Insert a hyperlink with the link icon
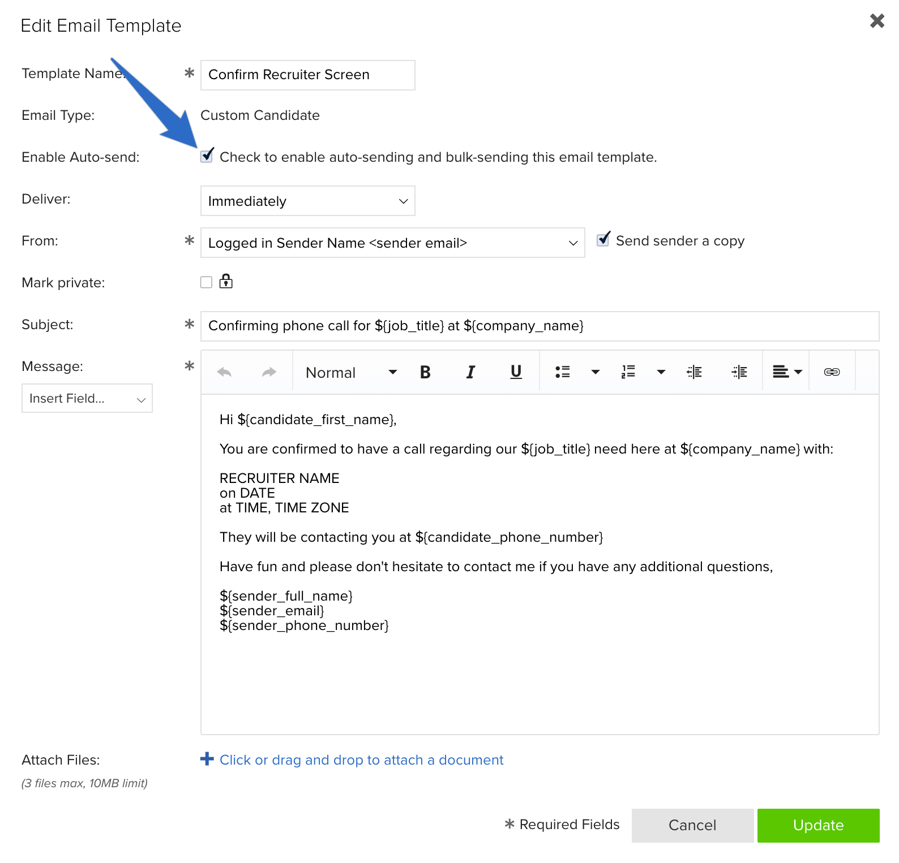This screenshot has height=863, width=899. [x=832, y=372]
